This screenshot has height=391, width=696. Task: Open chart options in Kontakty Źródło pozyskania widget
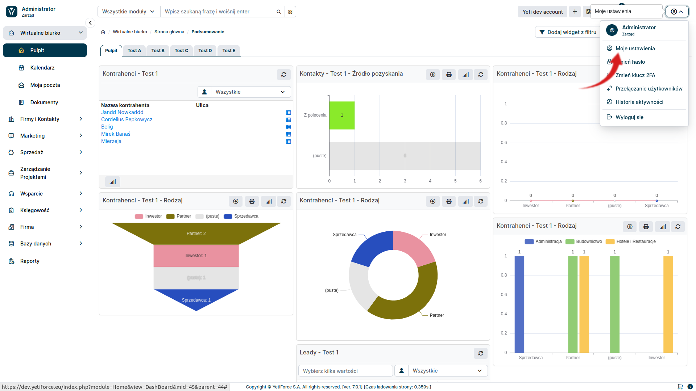(x=465, y=75)
